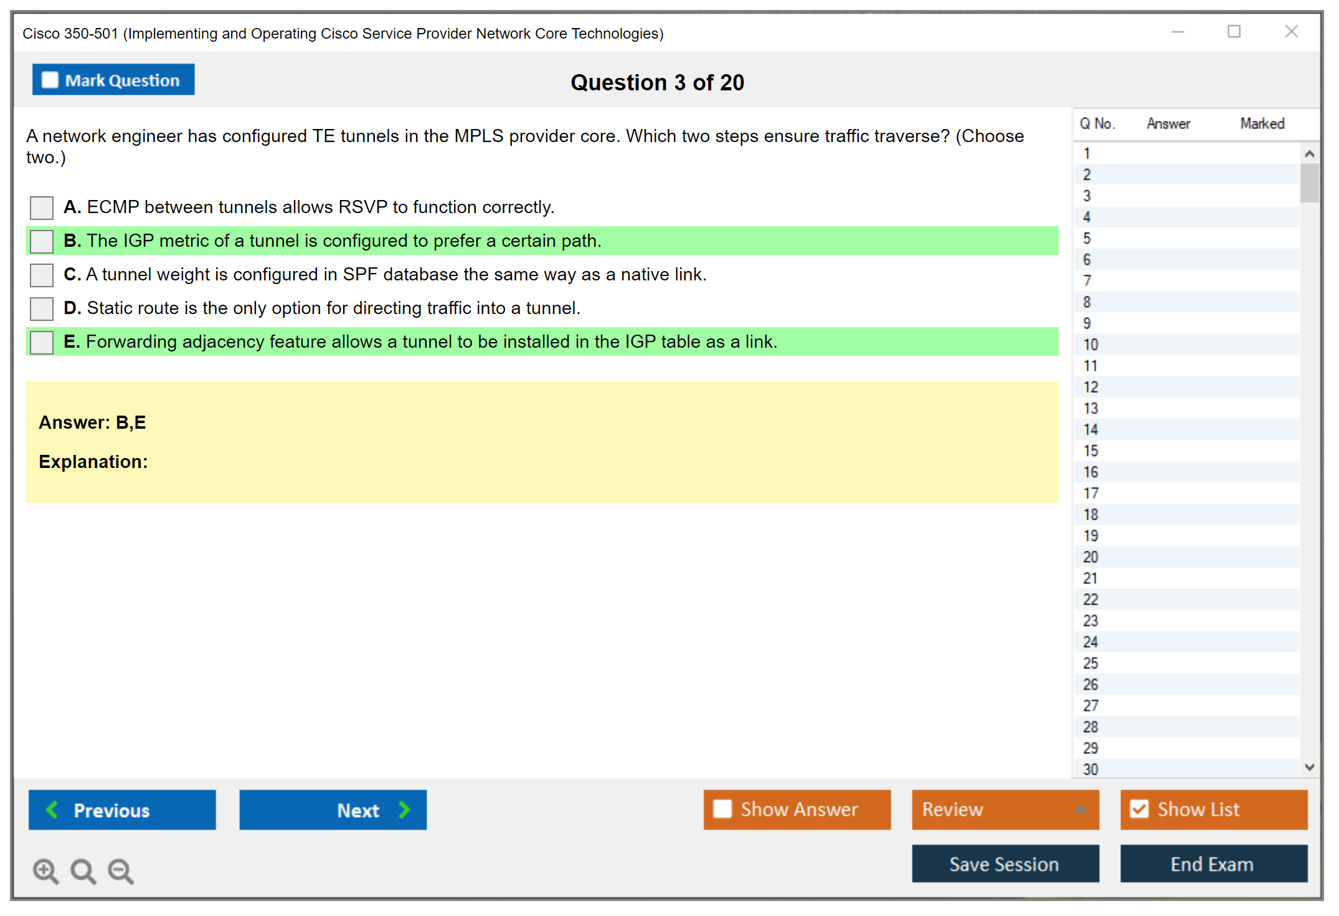Click the zoom in magnifier icon
The width and height of the screenshot is (1339, 916).
coord(45,871)
